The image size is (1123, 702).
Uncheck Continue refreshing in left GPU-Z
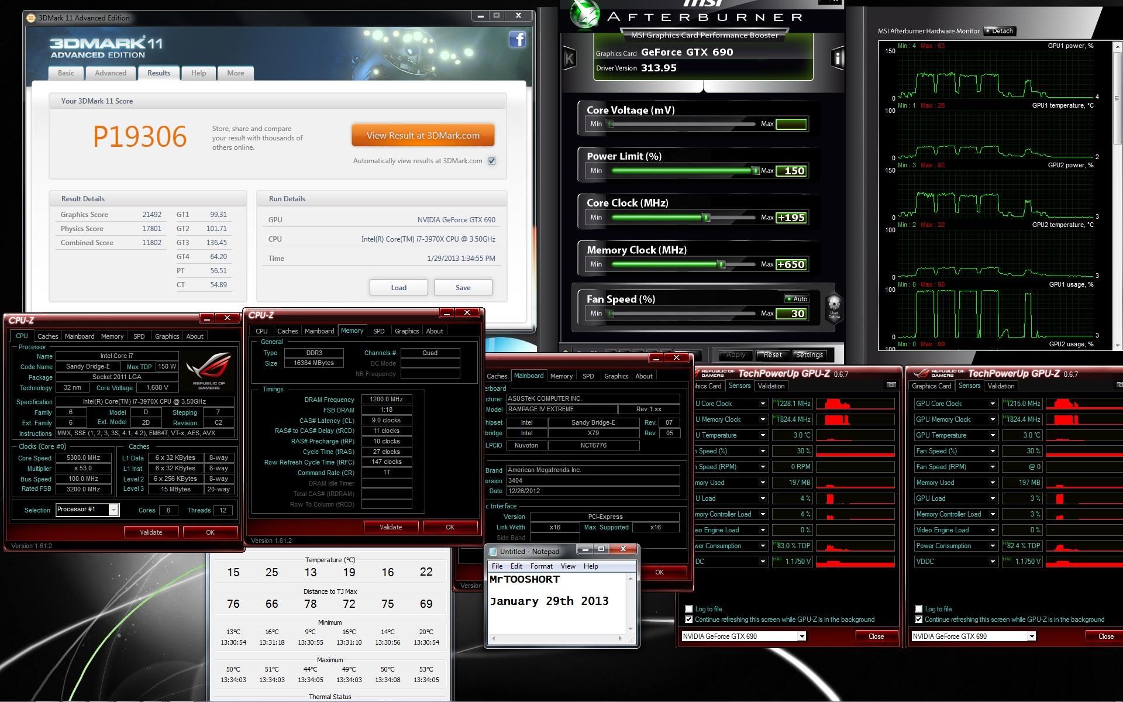pyautogui.click(x=689, y=620)
